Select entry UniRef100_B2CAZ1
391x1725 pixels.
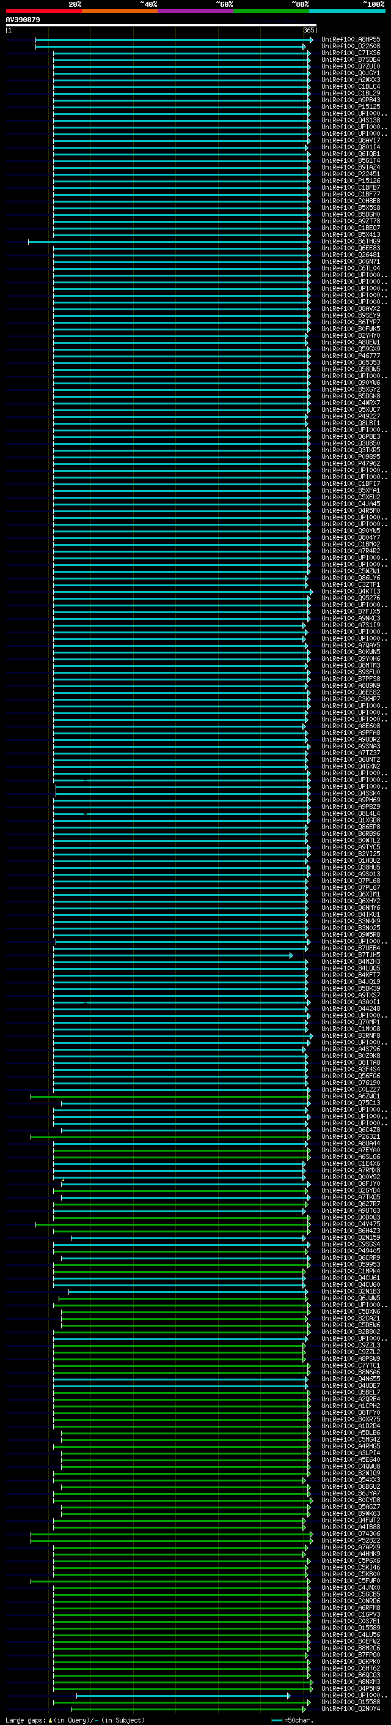tap(351, 1318)
